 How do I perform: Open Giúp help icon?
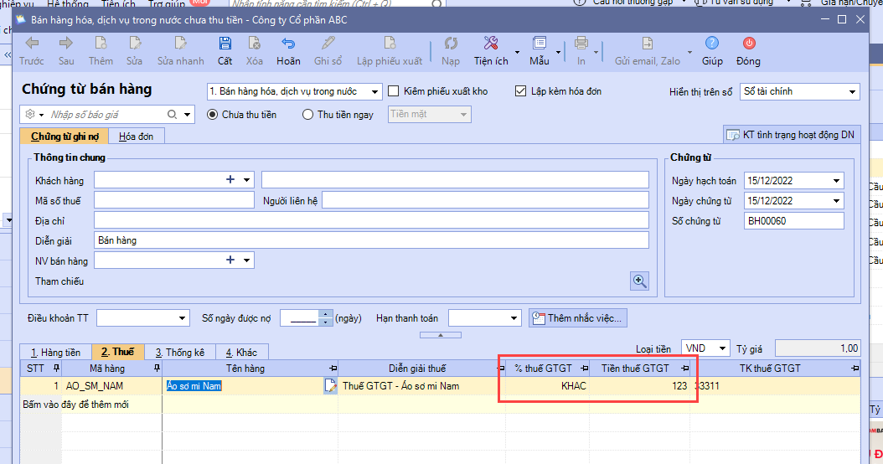pos(712,44)
